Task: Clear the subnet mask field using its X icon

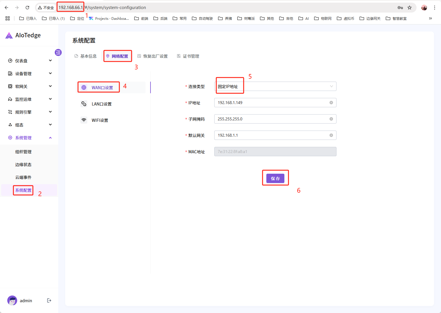Action: 331,119
